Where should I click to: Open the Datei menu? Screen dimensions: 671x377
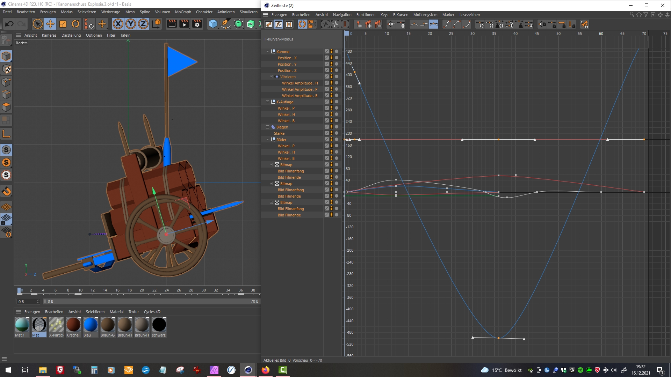(x=7, y=12)
